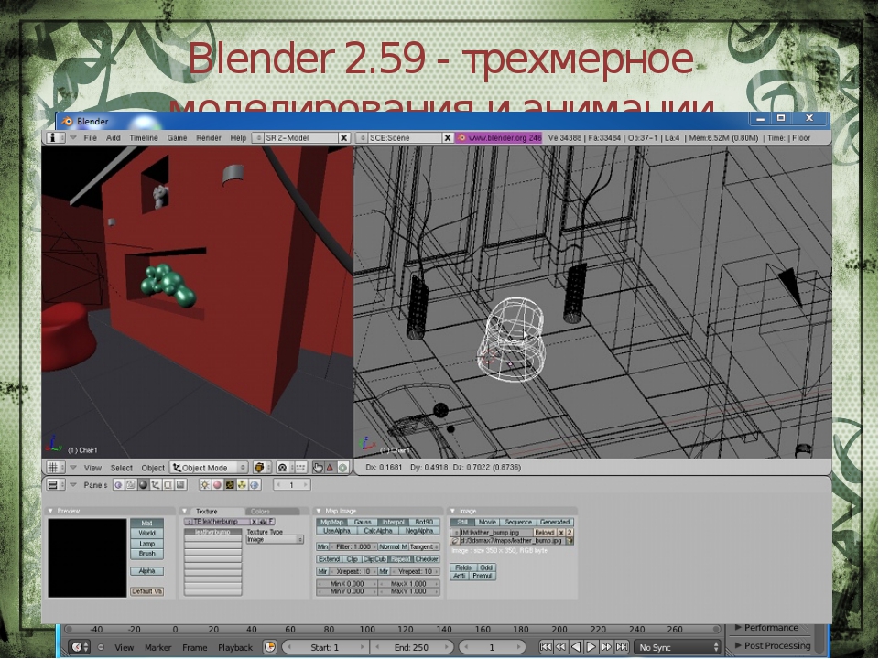Toggle the Rot90 option
Image resolution: width=879 pixels, height=659 pixels.
[424, 522]
